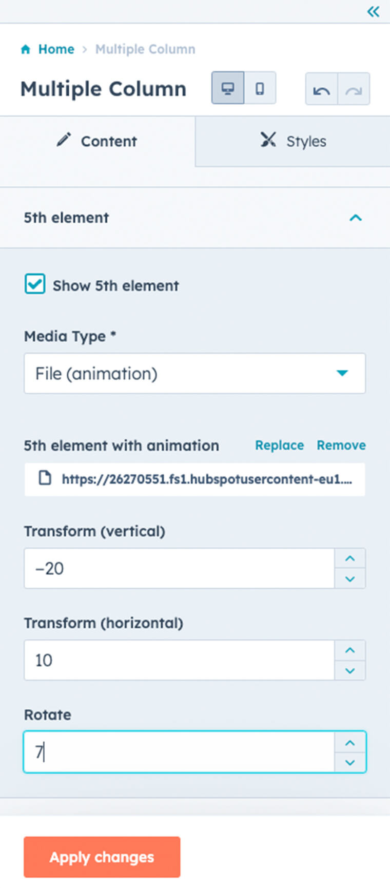
Task: Click Apply changes button
Action: point(102,857)
